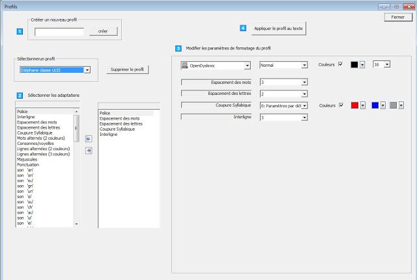The height and width of the screenshot is (280, 417).
Task: Click the adaptations list scroll-down arrow
Action: (x=76, y=224)
